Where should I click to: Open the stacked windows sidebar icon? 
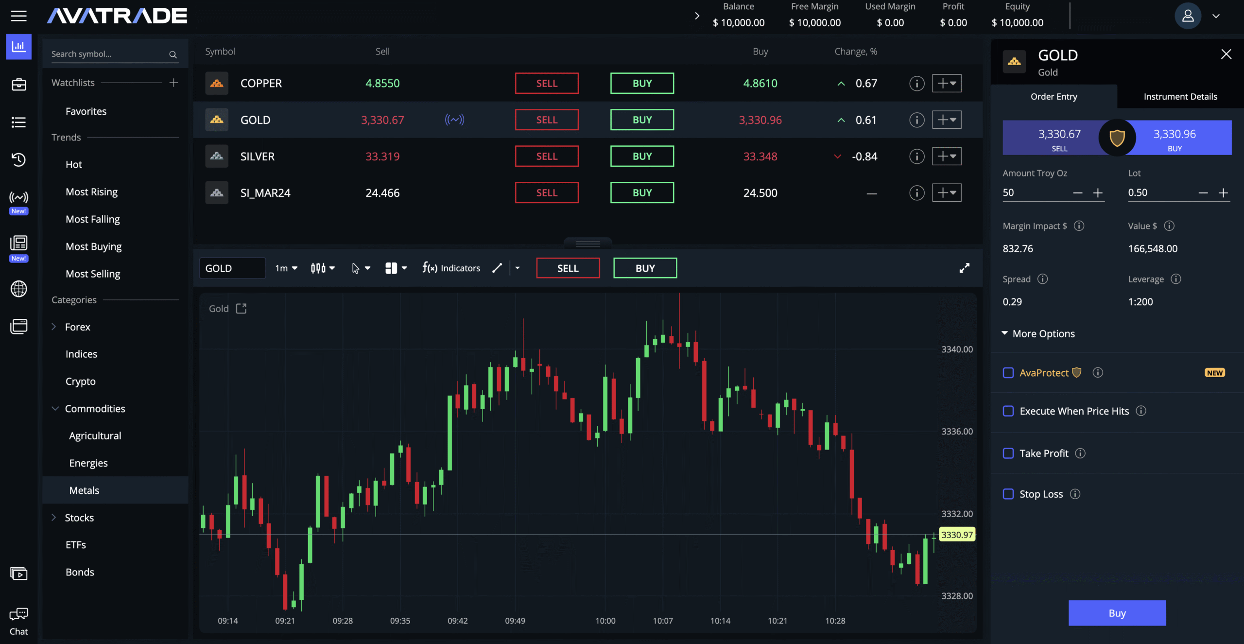(18, 326)
